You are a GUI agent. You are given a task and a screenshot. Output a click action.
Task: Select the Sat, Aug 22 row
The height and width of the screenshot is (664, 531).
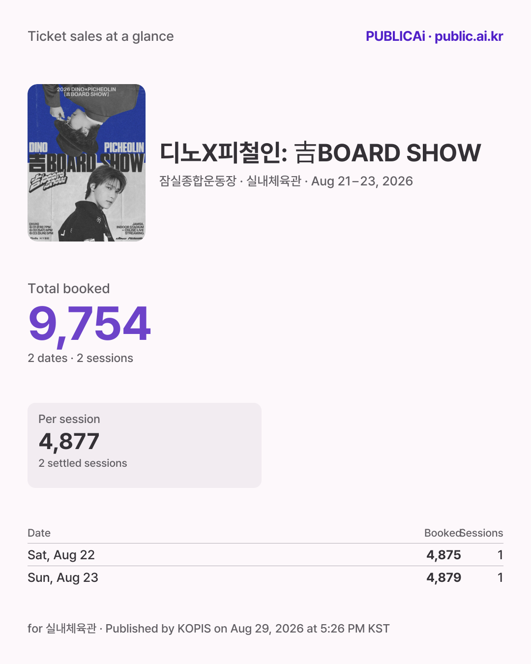click(x=265, y=555)
